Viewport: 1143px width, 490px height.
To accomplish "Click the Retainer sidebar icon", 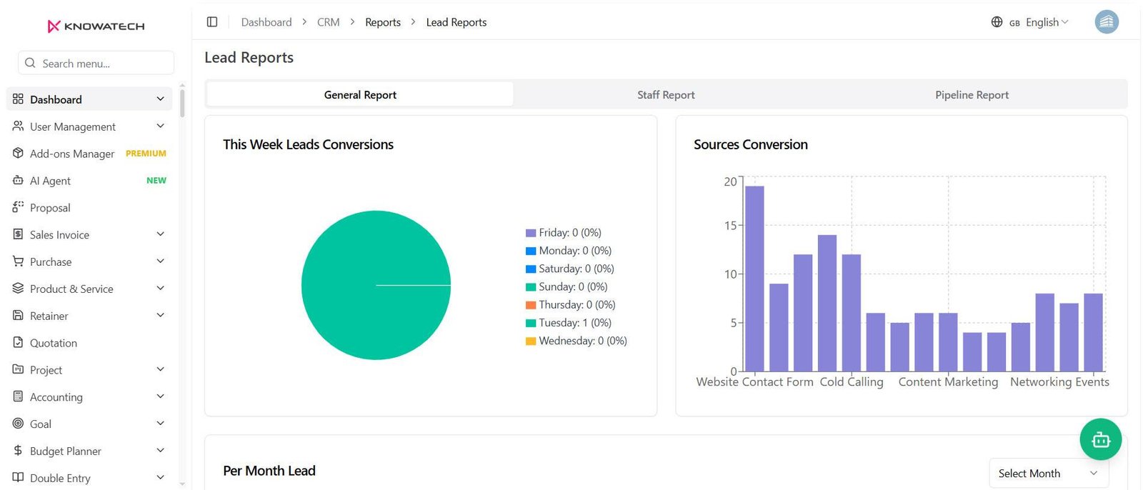I will pyautogui.click(x=18, y=316).
